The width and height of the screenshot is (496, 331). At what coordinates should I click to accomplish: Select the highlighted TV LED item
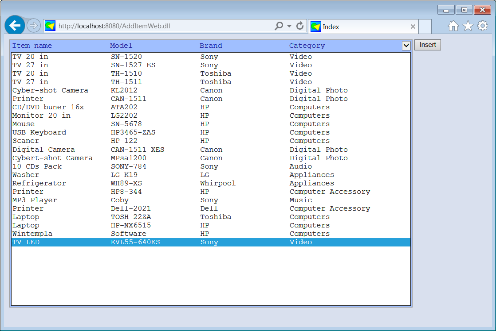tap(211, 242)
